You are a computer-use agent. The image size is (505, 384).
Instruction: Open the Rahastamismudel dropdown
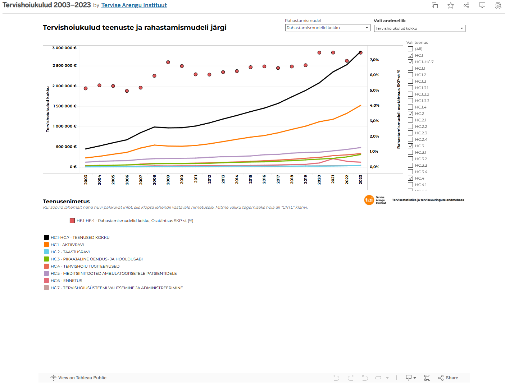coord(366,27)
